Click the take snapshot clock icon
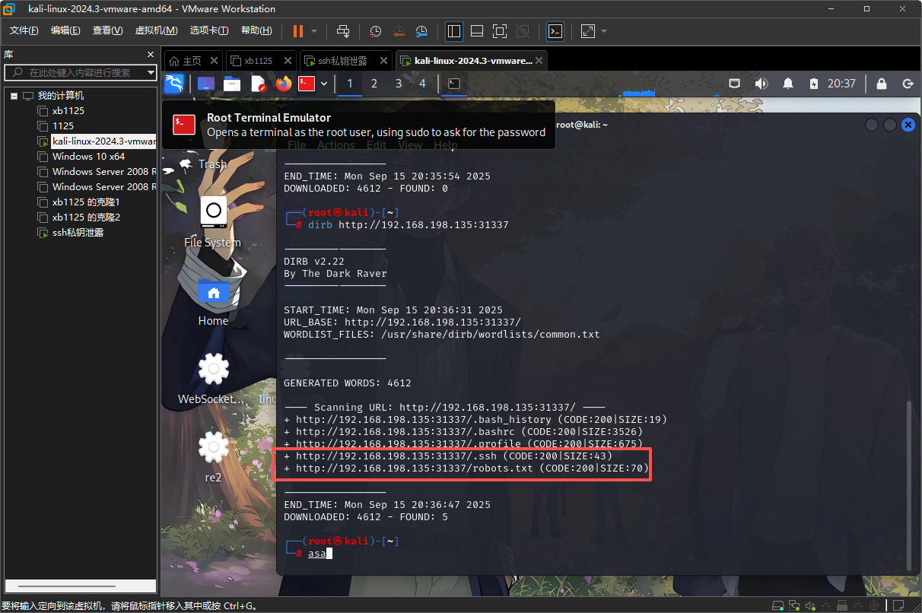The width and height of the screenshot is (922, 613). [x=375, y=31]
